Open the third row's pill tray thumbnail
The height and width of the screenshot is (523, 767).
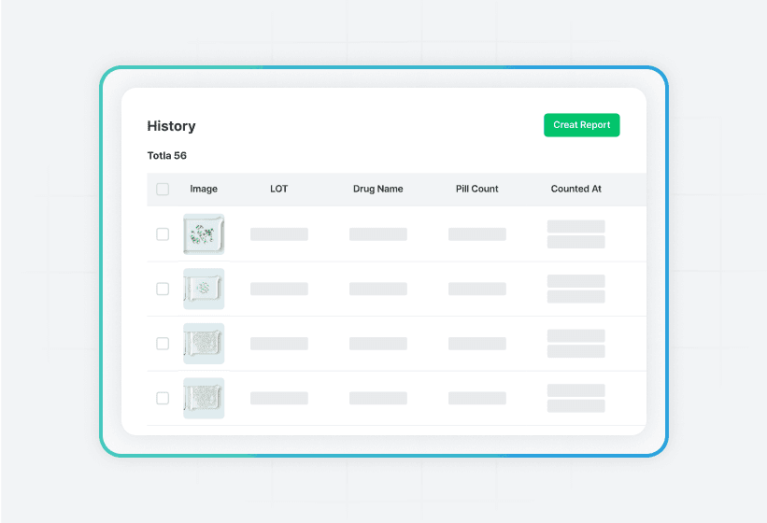click(x=204, y=344)
